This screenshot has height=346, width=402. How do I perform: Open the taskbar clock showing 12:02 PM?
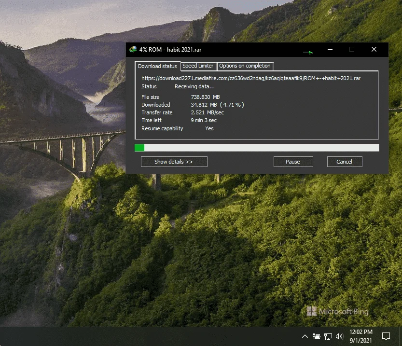pyautogui.click(x=360, y=336)
